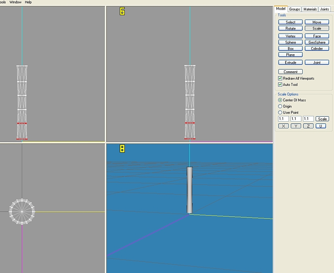
Task: Uncheck Redraw All Viewports
Action: [x=280, y=78]
